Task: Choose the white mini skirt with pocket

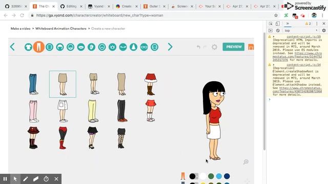Action: click(x=63, y=111)
